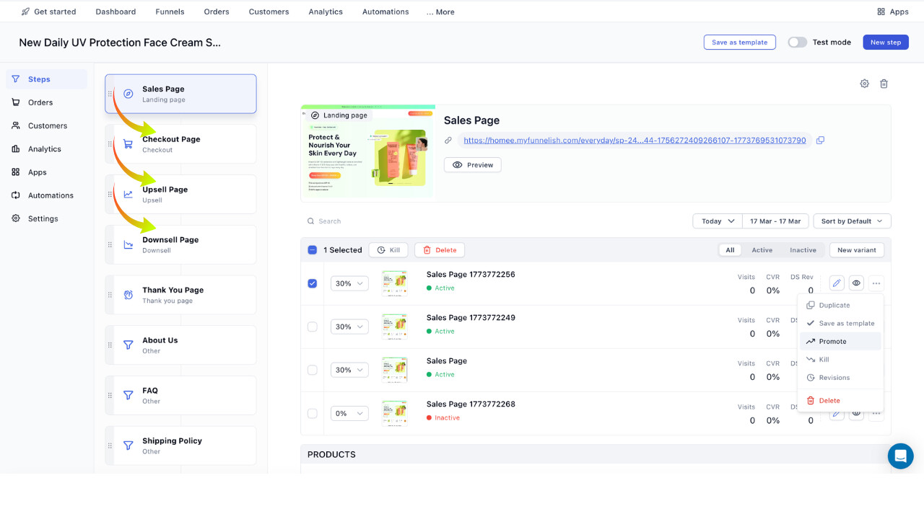Click the pencil edit icon for Sales Page 1773772256
Viewport: 924px width, 519px height.
[x=837, y=283]
